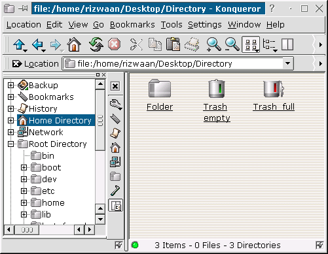Image resolution: width=328 pixels, height=254 pixels.
Task: Close the sidebar with the X tab button
Action: (x=115, y=86)
